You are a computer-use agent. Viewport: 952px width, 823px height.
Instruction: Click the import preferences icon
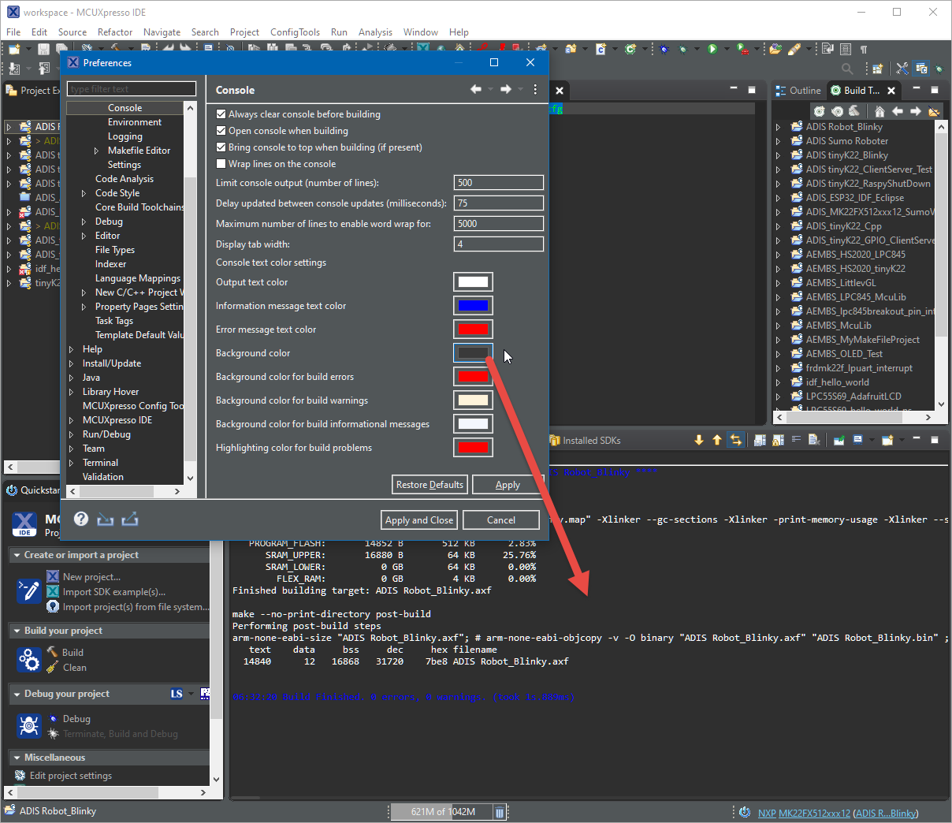click(x=106, y=519)
